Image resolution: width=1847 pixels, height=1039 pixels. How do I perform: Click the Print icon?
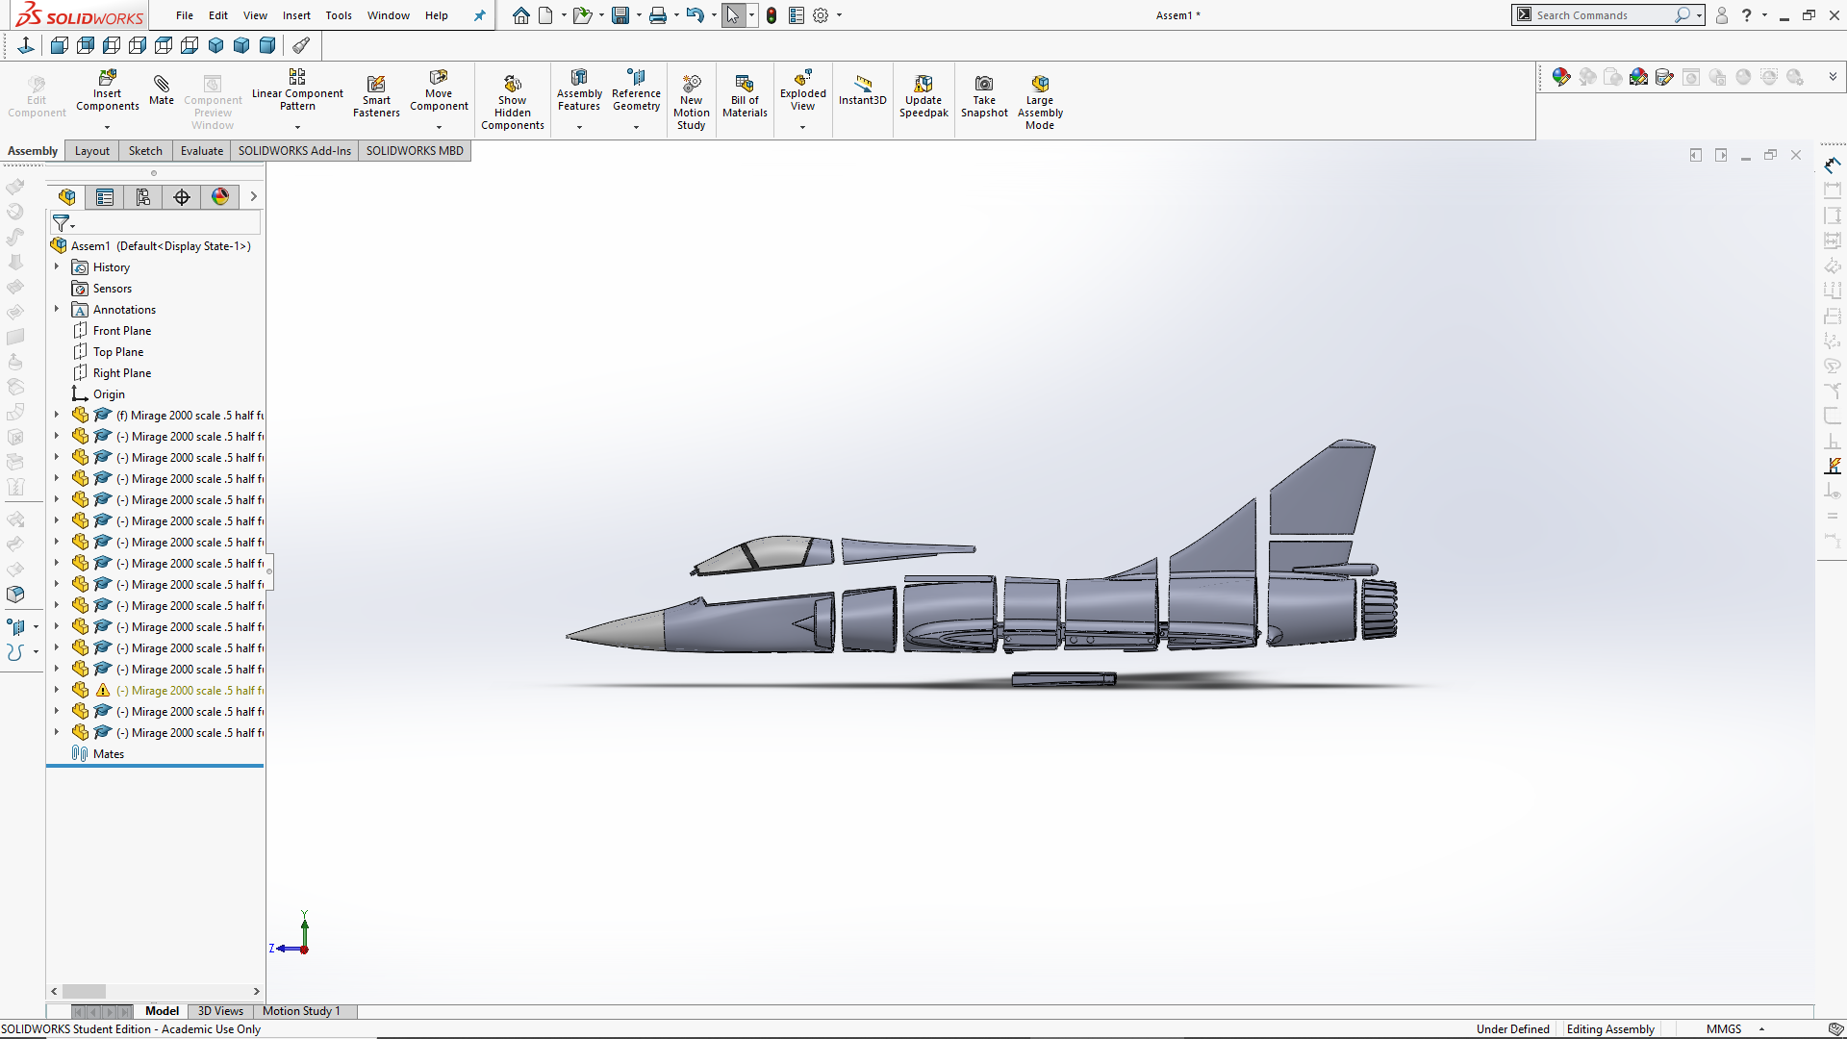point(658,15)
